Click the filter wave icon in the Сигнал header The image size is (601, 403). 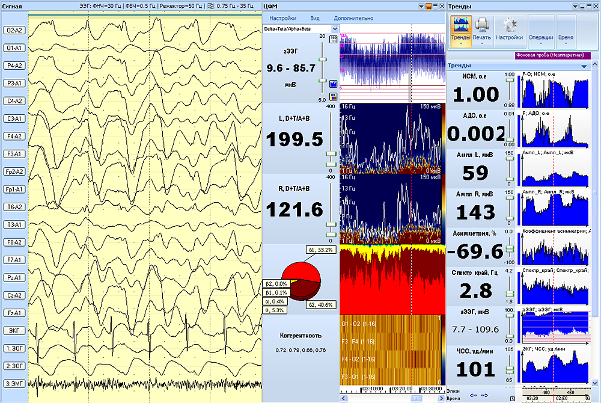tap(211, 6)
